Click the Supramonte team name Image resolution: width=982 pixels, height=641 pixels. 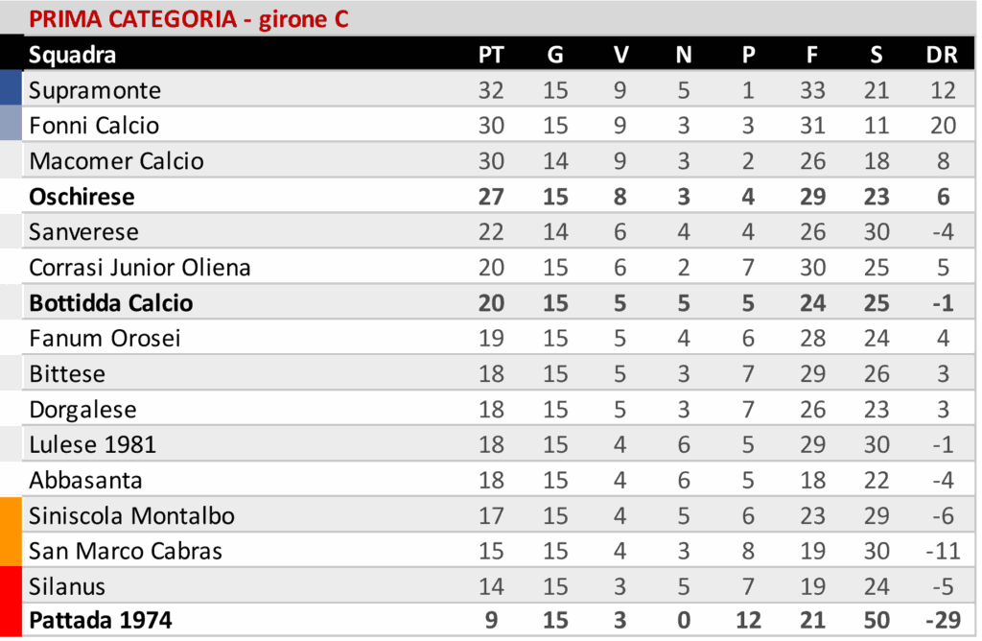click(95, 91)
